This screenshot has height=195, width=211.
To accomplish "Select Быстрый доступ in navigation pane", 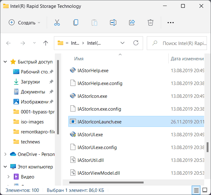I will [x=35, y=62].
